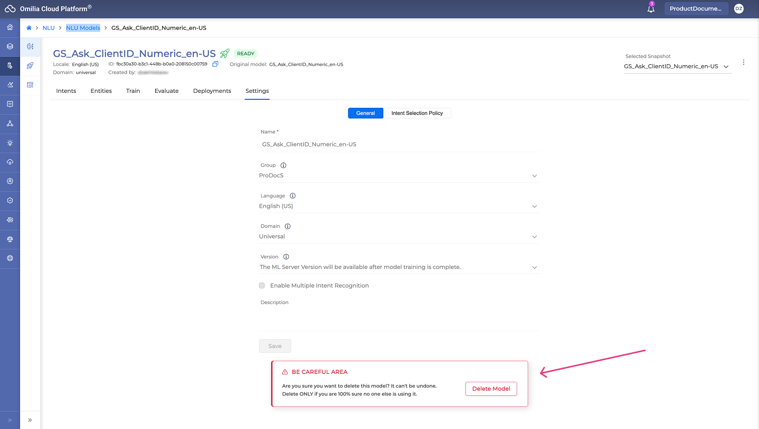759x429 pixels.
Task: Copy the model ID to clipboard
Action: pos(215,64)
